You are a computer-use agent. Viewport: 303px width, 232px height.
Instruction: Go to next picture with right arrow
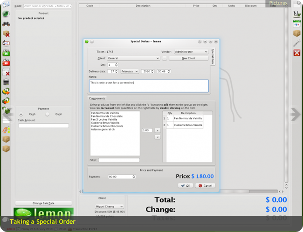pyautogui.click(x=296, y=114)
